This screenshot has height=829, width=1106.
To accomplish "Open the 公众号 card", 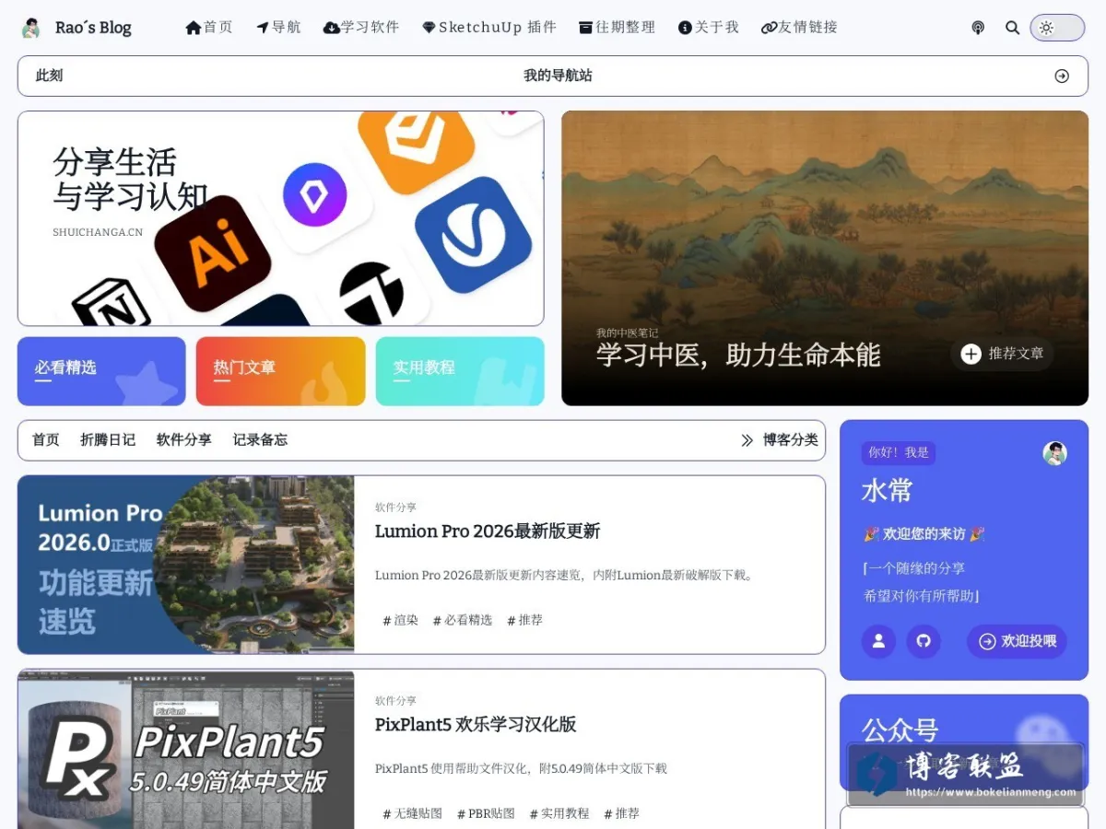I will pyautogui.click(x=964, y=742).
